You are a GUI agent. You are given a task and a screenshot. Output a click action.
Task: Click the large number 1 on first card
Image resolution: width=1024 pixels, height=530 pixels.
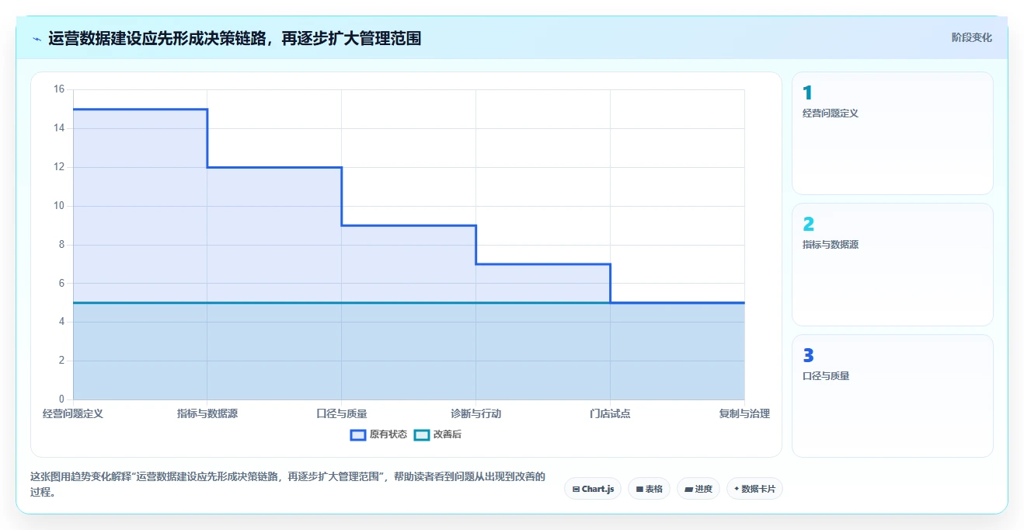click(807, 93)
